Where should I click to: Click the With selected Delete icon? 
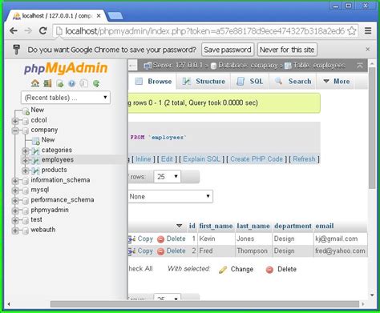(269, 270)
